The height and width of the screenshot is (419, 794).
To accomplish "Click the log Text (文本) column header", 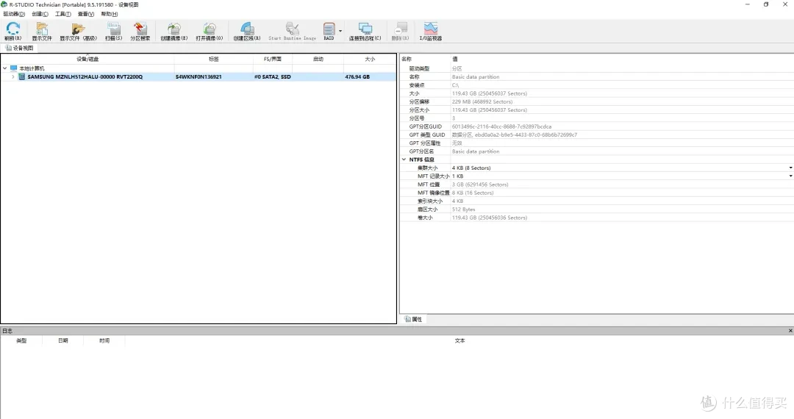I will pyautogui.click(x=459, y=341).
